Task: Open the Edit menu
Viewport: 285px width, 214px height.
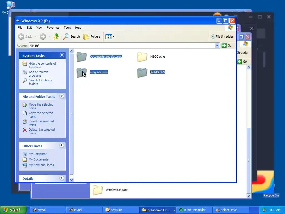Action: [x=29, y=28]
